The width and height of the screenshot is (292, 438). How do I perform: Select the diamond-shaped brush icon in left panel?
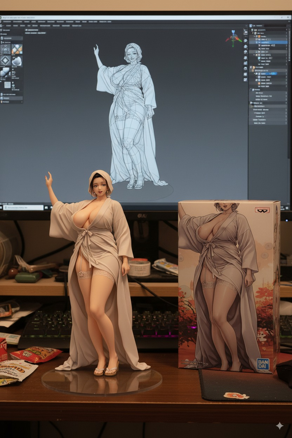coord(5,61)
